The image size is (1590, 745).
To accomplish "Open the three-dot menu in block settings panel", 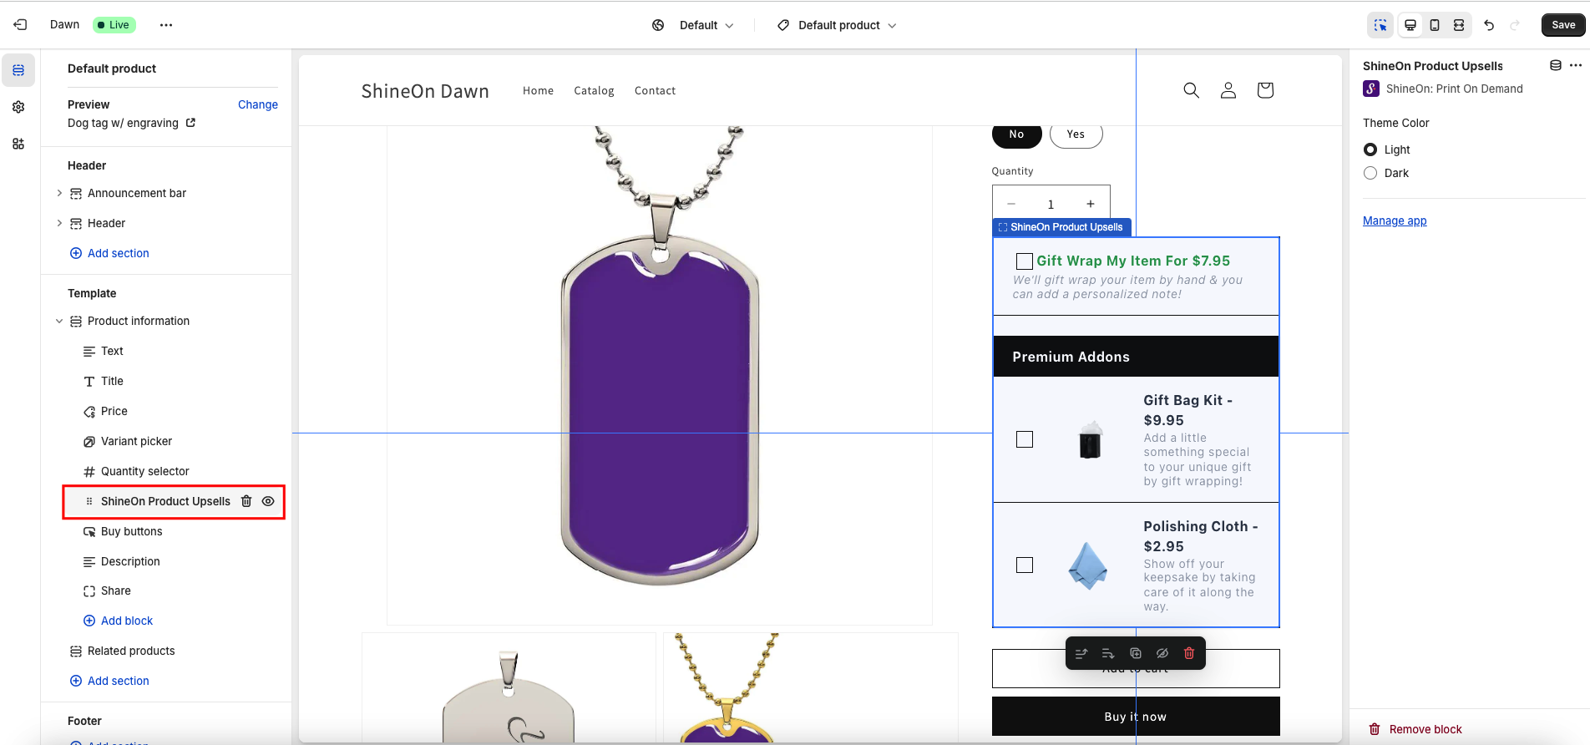I will [1576, 65].
